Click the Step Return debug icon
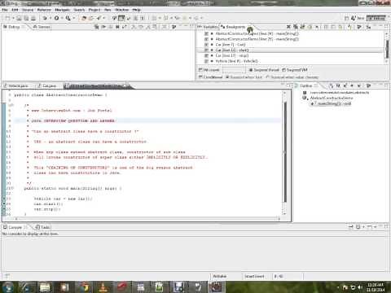391x293 pixels. 148,27
